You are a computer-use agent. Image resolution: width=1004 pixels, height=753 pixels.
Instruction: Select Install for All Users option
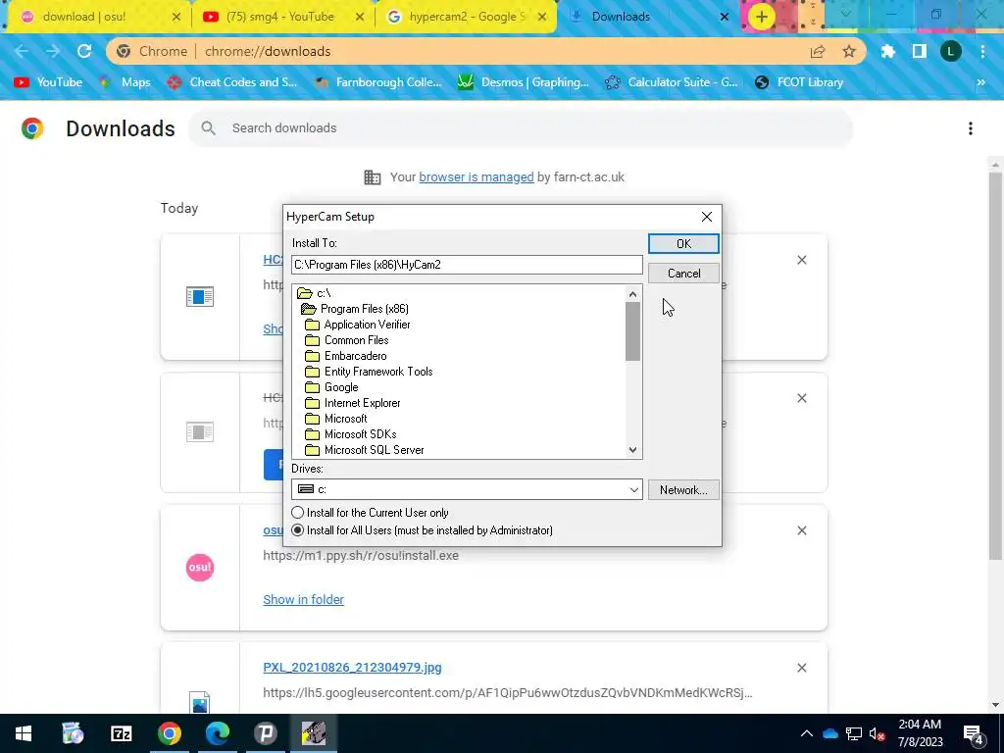point(422,530)
